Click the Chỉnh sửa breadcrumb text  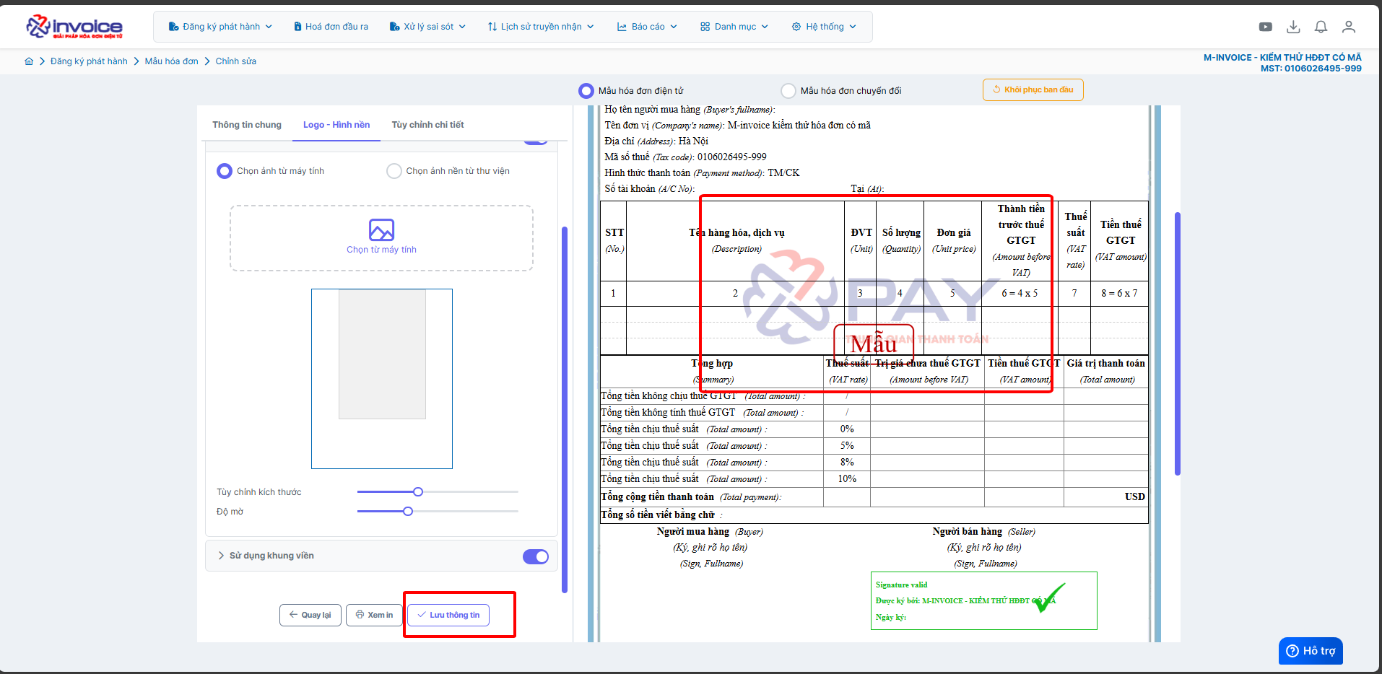235,61
